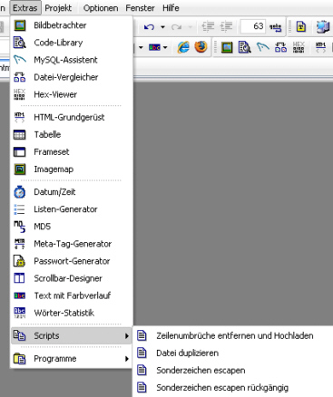Click the undo toolbar button

pyautogui.click(x=149, y=27)
